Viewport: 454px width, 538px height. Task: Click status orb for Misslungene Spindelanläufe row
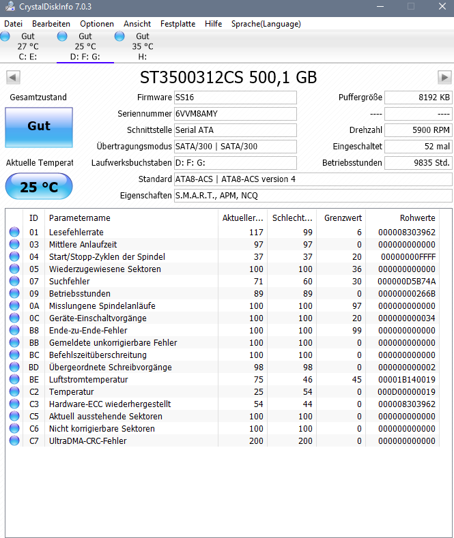[14, 305]
